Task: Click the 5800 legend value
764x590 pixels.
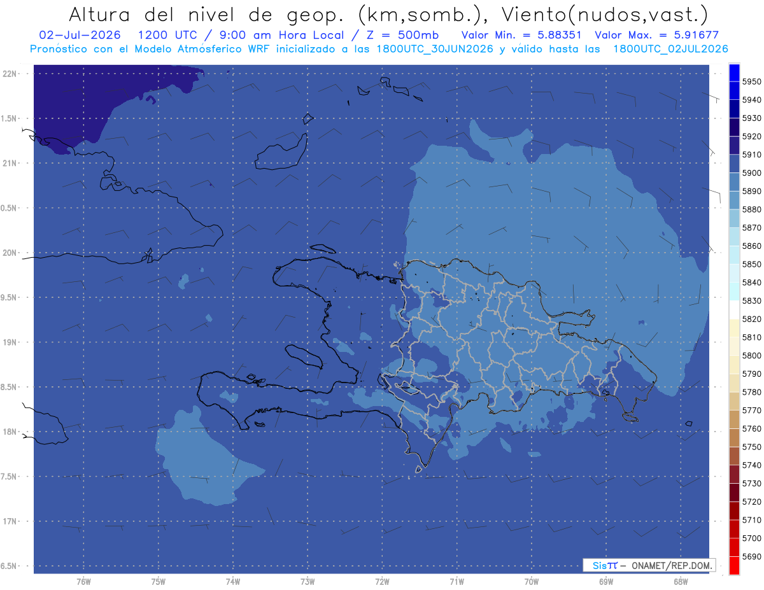Action: [751, 355]
